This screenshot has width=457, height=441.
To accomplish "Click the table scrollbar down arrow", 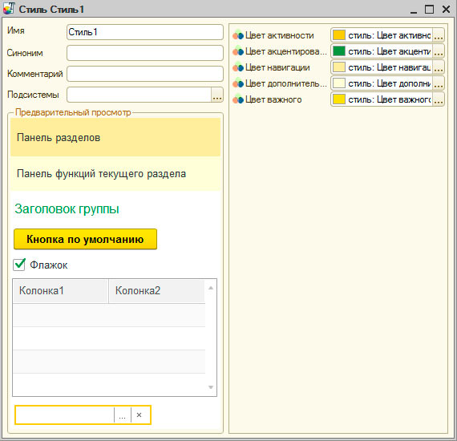I will click(211, 387).
